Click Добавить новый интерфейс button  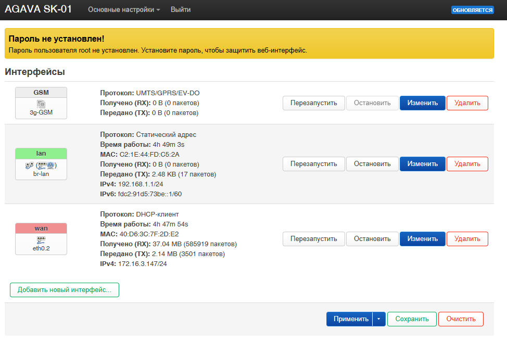[65, 290]
